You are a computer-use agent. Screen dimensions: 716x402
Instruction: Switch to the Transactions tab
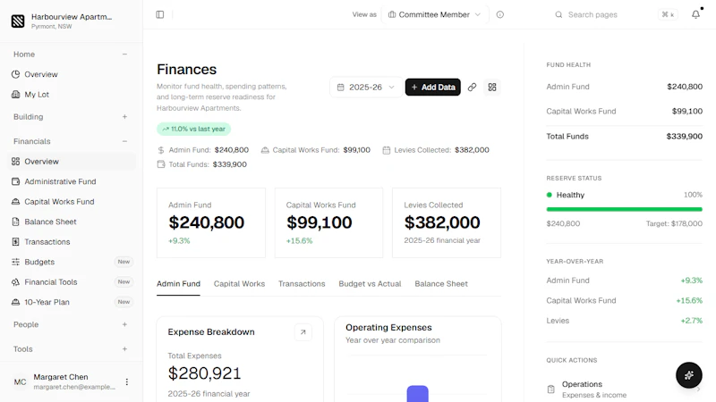tap(302, 283)
